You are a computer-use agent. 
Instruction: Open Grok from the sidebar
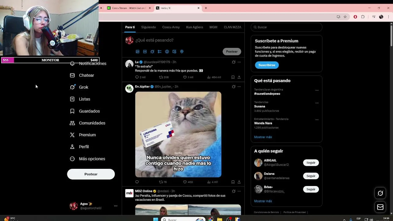[x=79, y=87]
